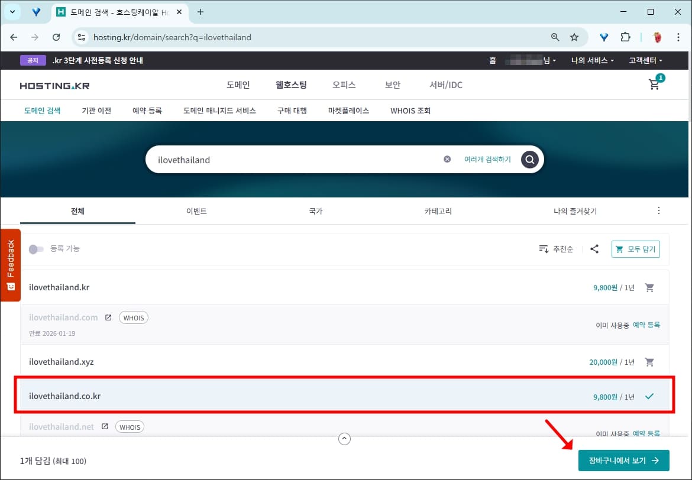Viewport: 692px width, 480px height.
Task: Uncheck ilovethailand.co.kr selected checkmark
Action: pos(649,396)
